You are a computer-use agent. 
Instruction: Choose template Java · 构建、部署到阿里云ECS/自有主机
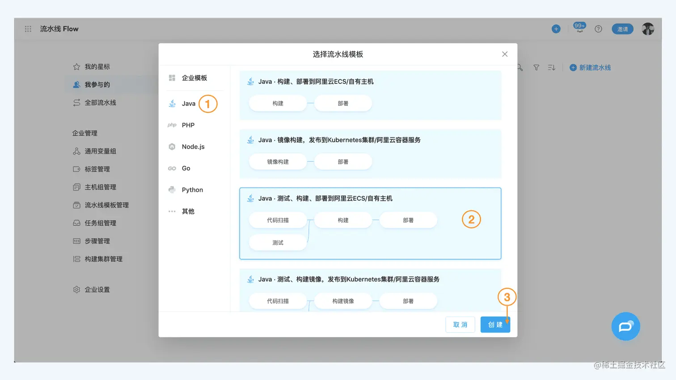click(x=370, y=95)
